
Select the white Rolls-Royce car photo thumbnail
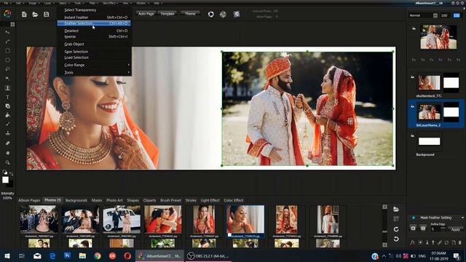point(122,219)
